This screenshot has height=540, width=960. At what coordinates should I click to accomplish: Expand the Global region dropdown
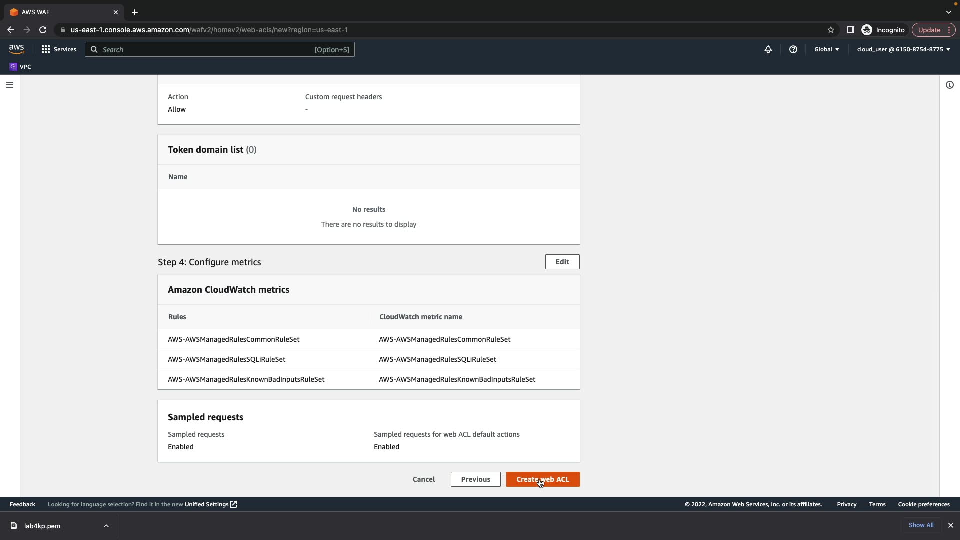click(826, 49)
